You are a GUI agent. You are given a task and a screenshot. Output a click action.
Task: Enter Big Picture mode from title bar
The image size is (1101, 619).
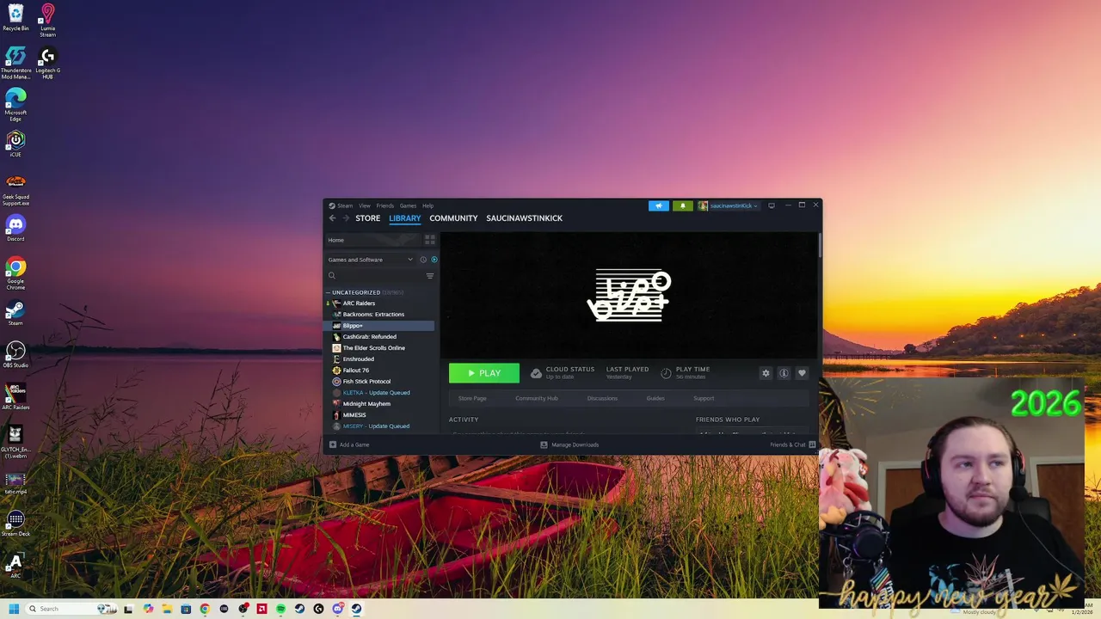tap(772, 205)
